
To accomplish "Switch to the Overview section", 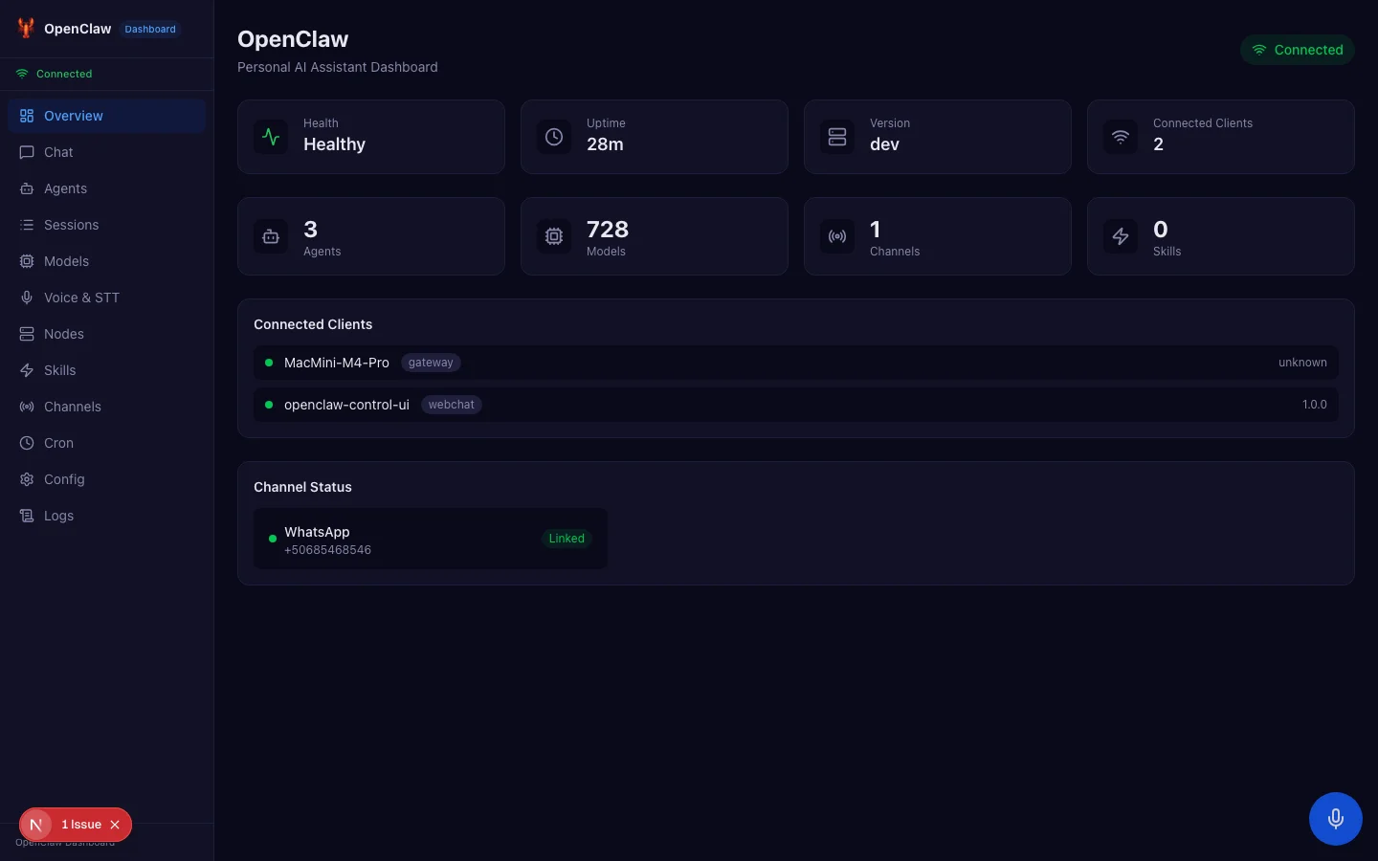I will pyautogui.click(x=72, y=116).
